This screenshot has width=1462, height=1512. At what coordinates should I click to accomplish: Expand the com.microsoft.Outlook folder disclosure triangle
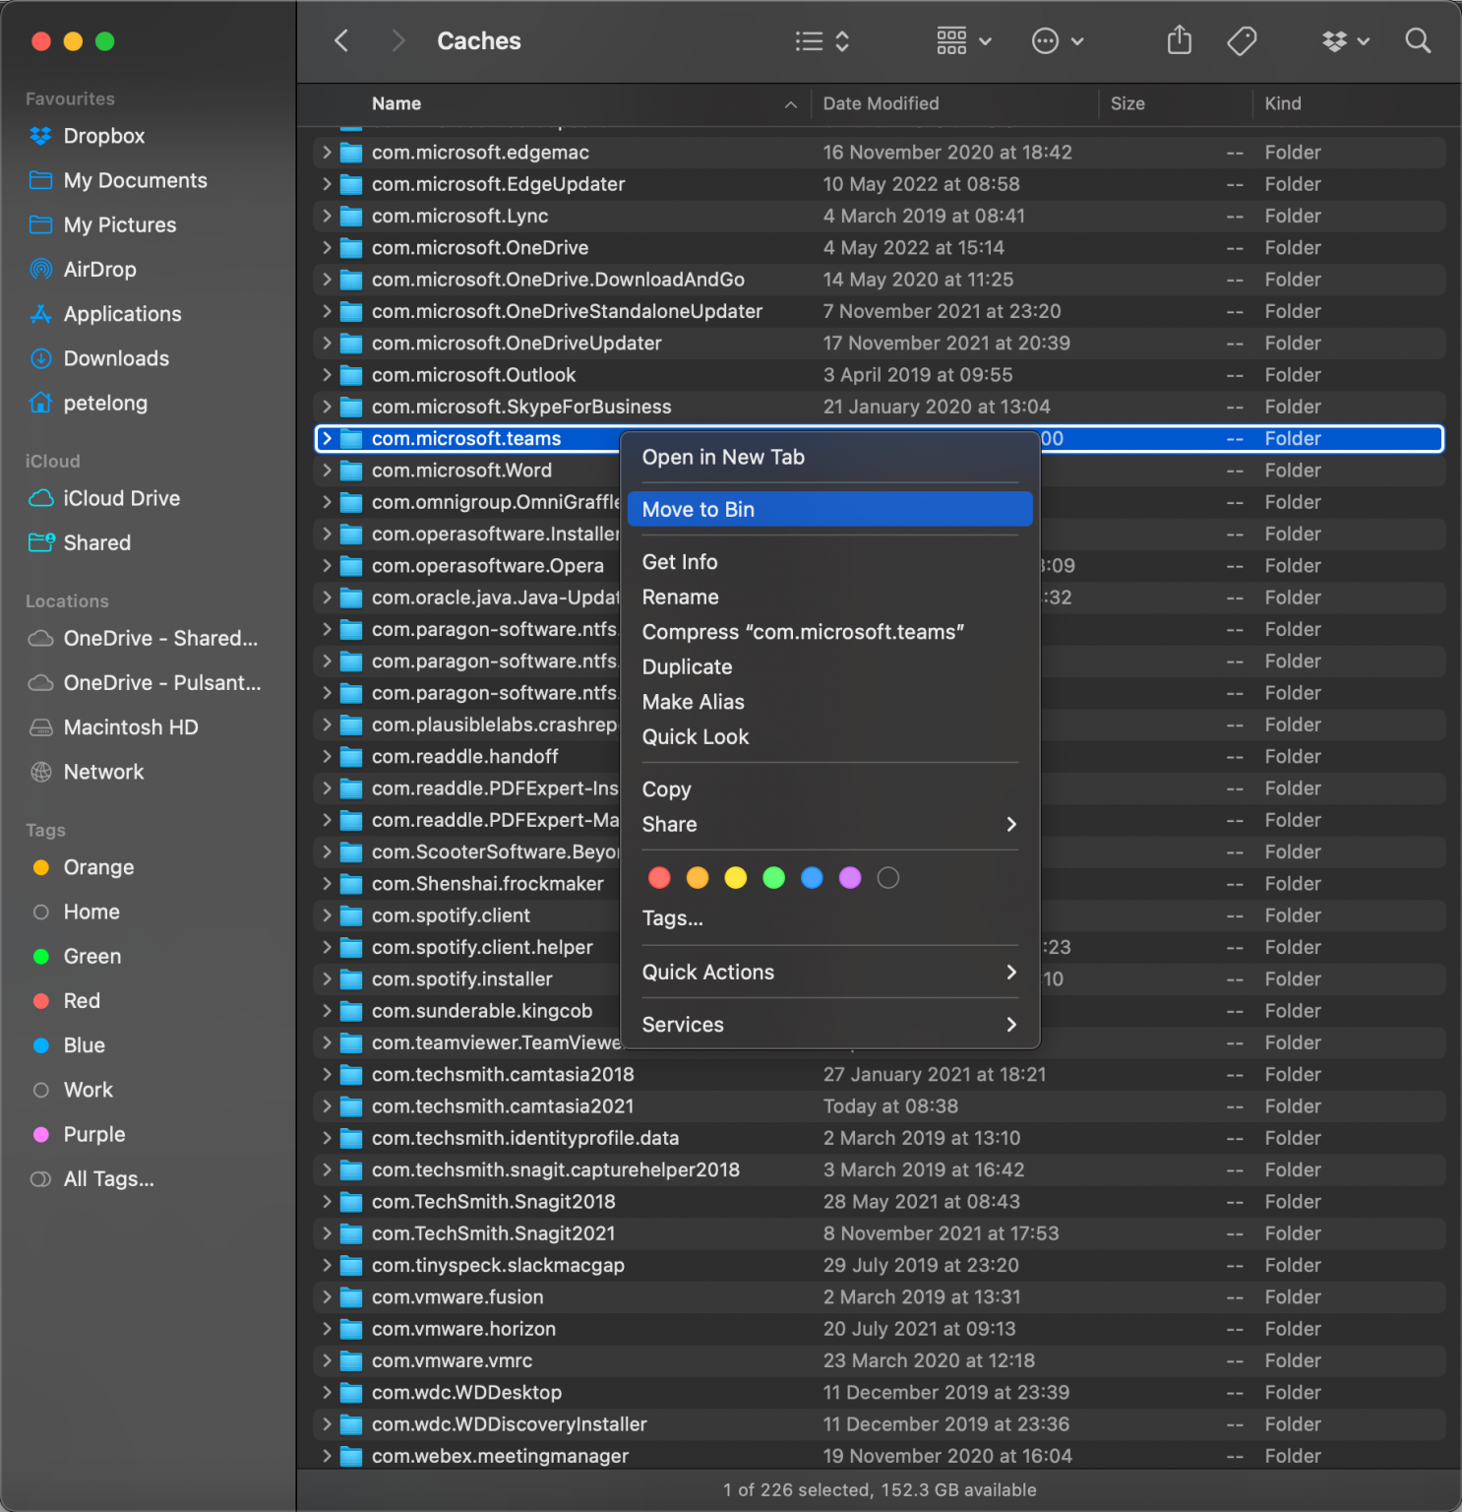tap(327, 375)
